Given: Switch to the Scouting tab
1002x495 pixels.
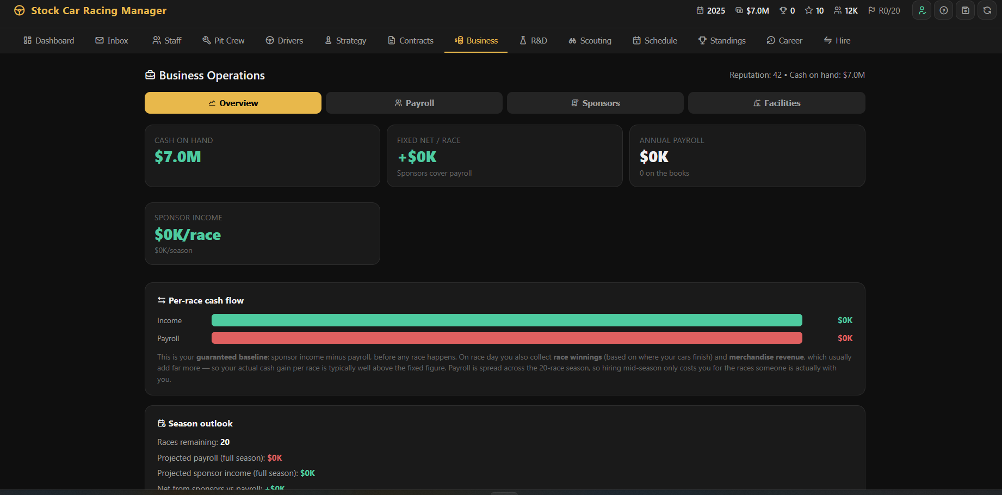Looking at the screenshot, I should pyautogui.click(x=590, y=41).
